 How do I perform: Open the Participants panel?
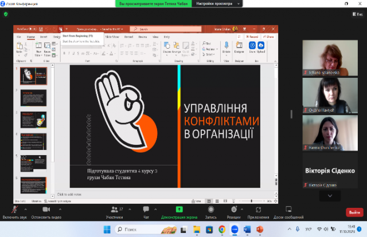click(114, 210)
